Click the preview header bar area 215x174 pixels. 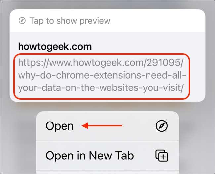(107, 20)
